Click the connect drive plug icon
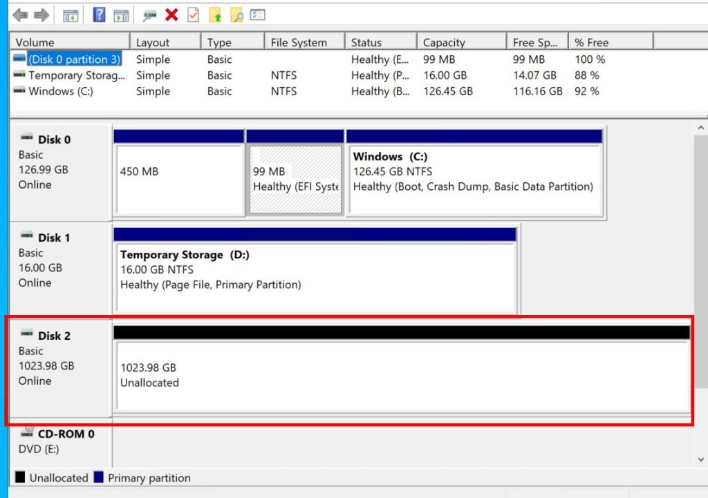 click(149, 16)
